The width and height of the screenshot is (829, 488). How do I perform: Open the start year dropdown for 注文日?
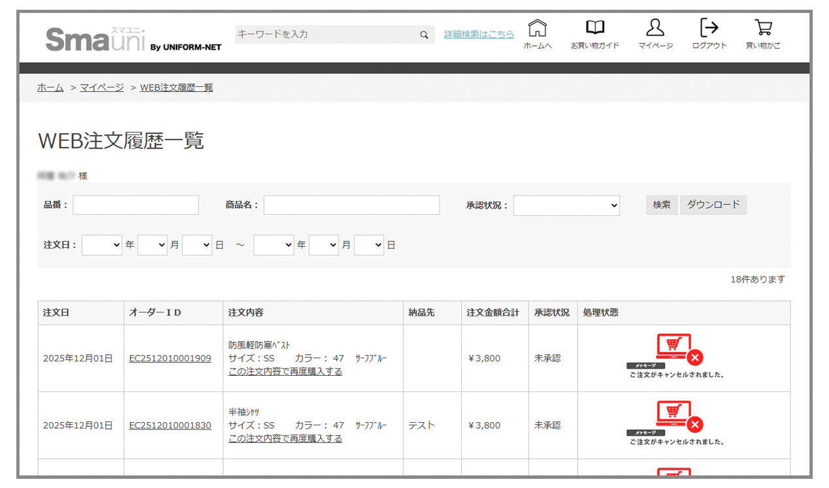(102, 245)
